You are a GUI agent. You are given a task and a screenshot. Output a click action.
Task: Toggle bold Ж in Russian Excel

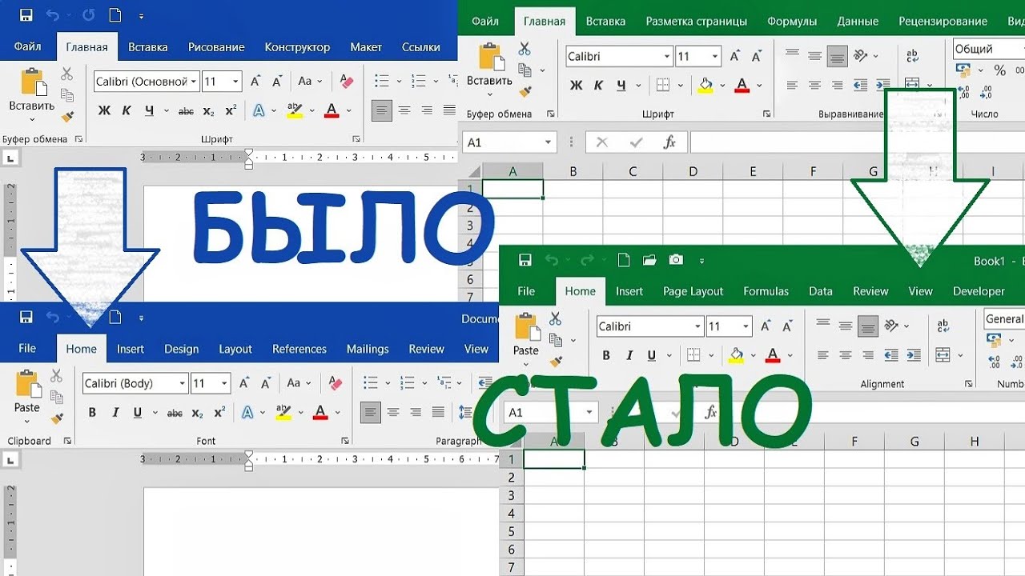pyautogui.click(x=576, y=86)
